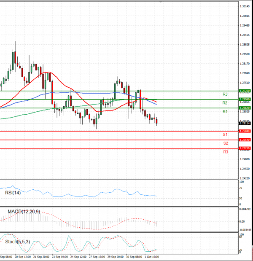Viewport: 253px width, 261px height.
Task: Click the 1.27510 price axis value
Action: tap(245, 83)
